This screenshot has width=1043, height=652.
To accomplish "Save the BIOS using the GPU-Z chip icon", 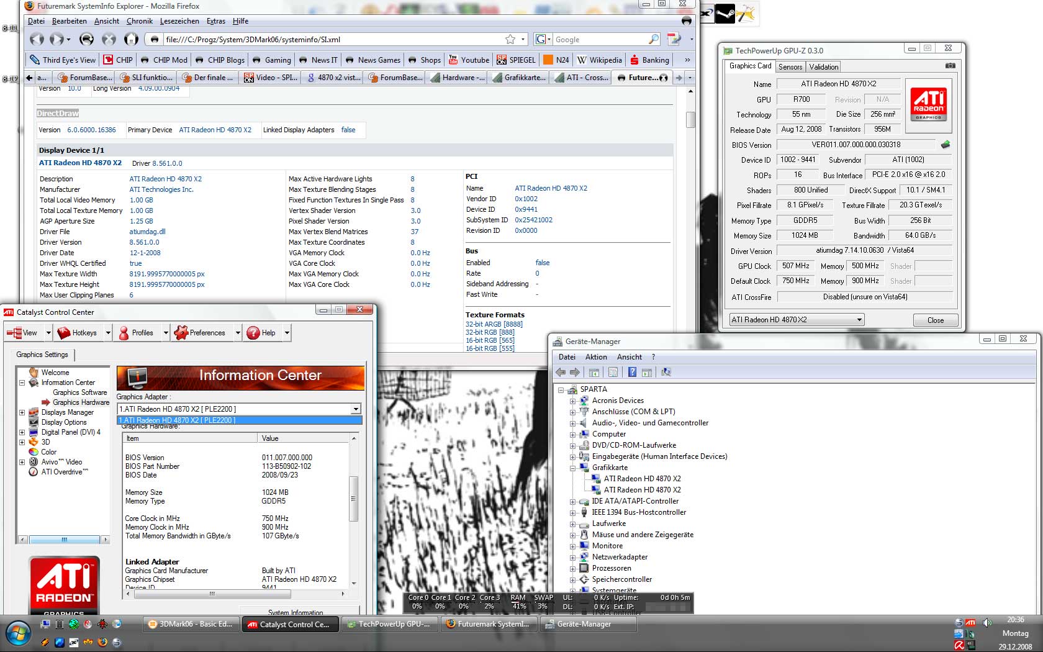I will tap(946, 145).
